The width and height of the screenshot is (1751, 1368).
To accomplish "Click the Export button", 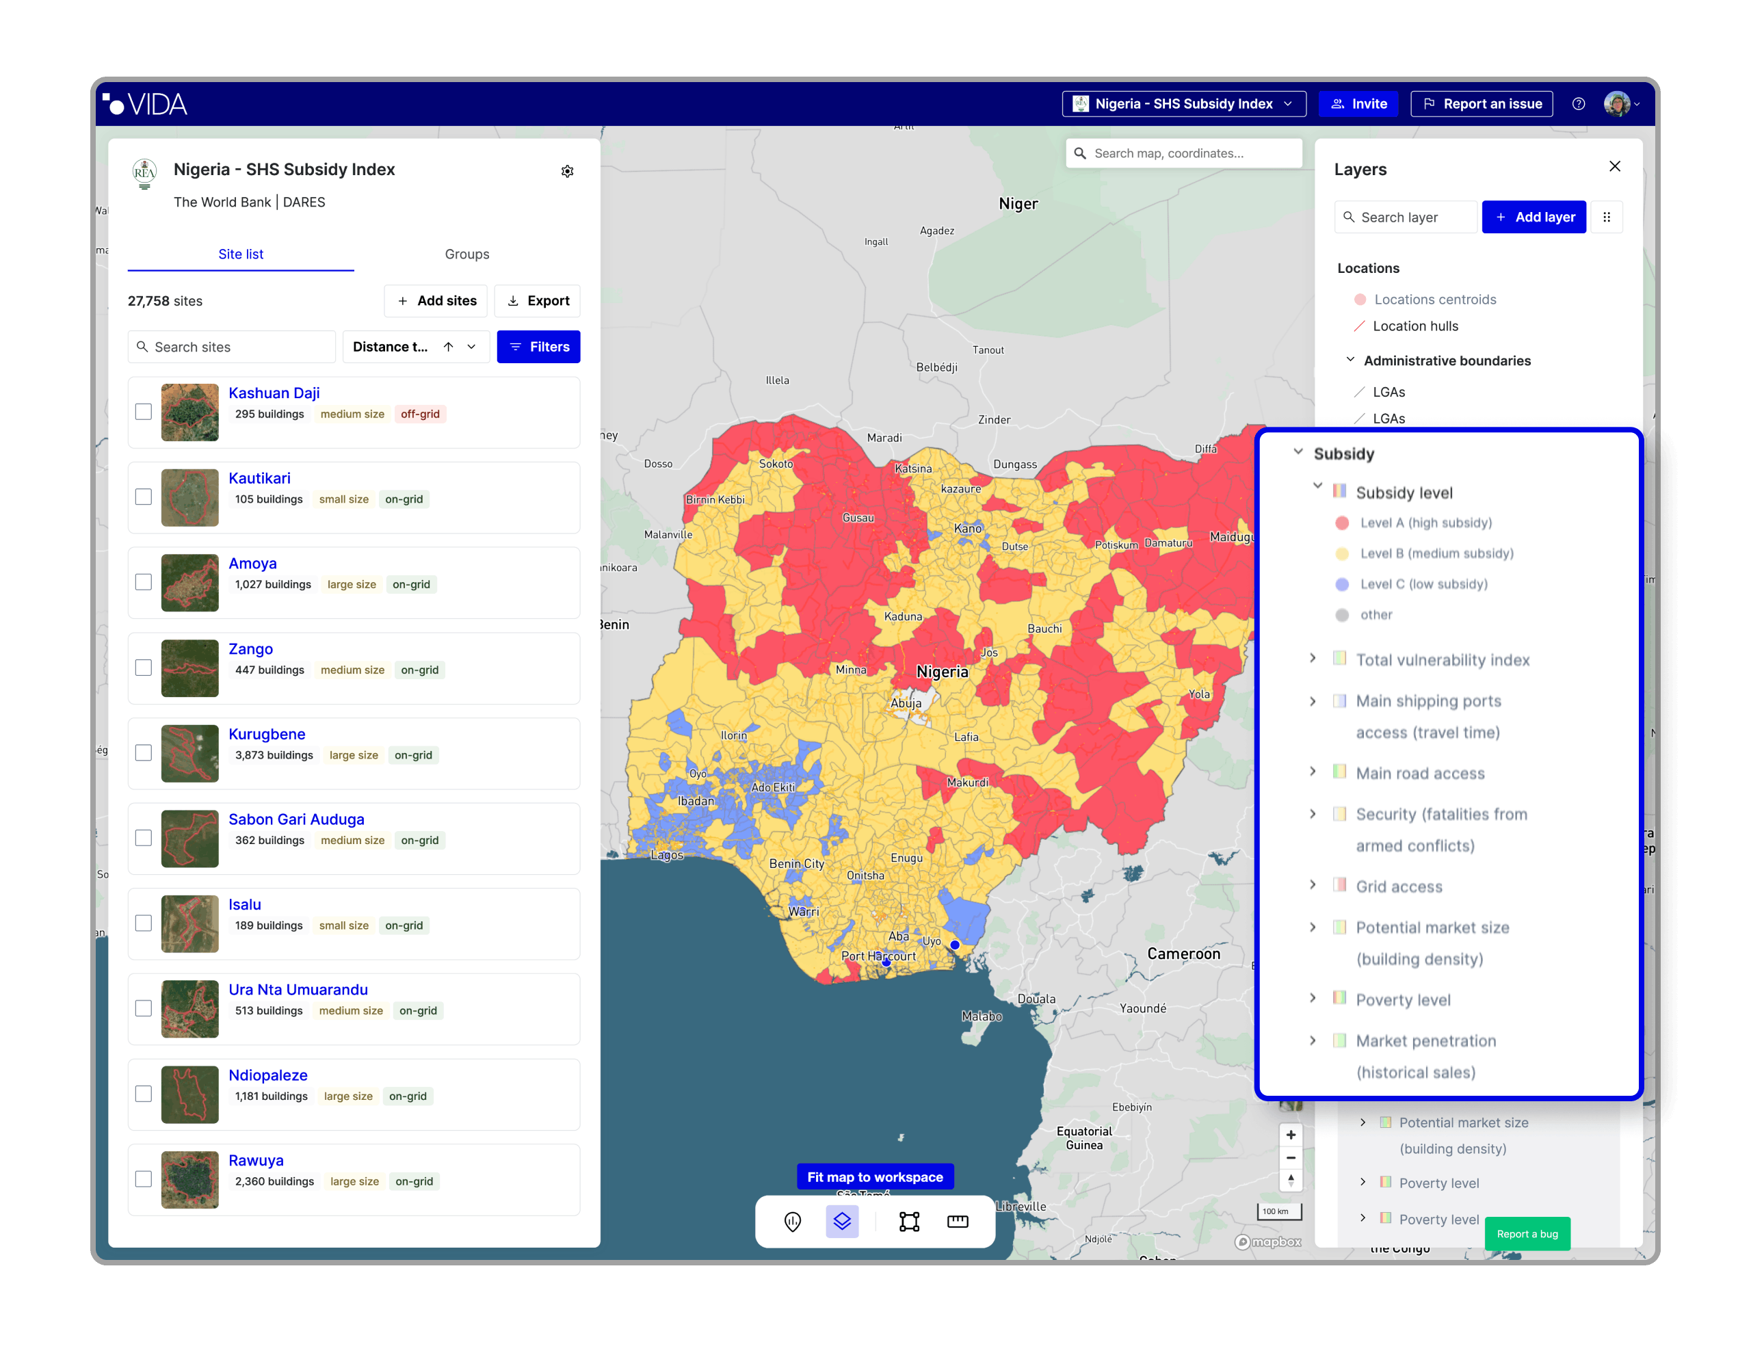I will click(x=537, y=301).
